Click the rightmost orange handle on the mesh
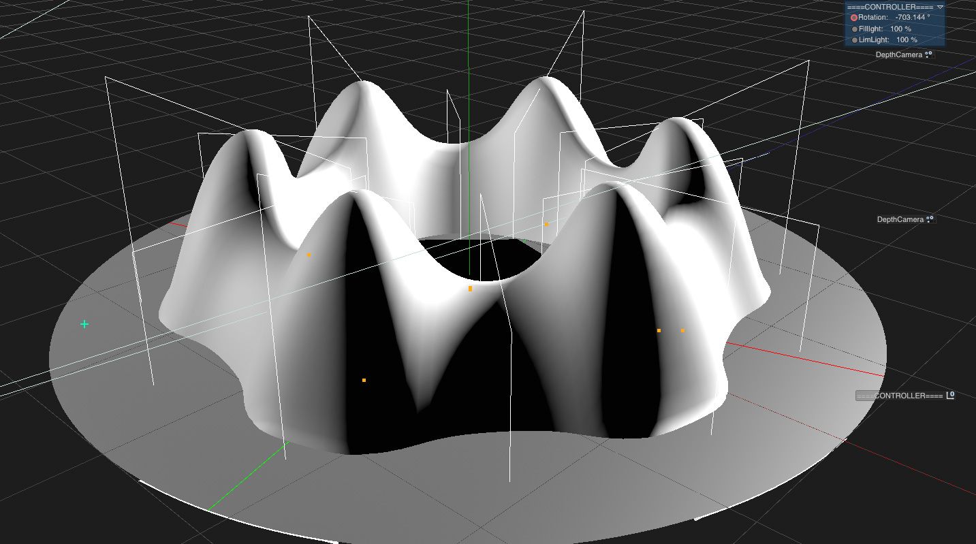 (682, 331)
